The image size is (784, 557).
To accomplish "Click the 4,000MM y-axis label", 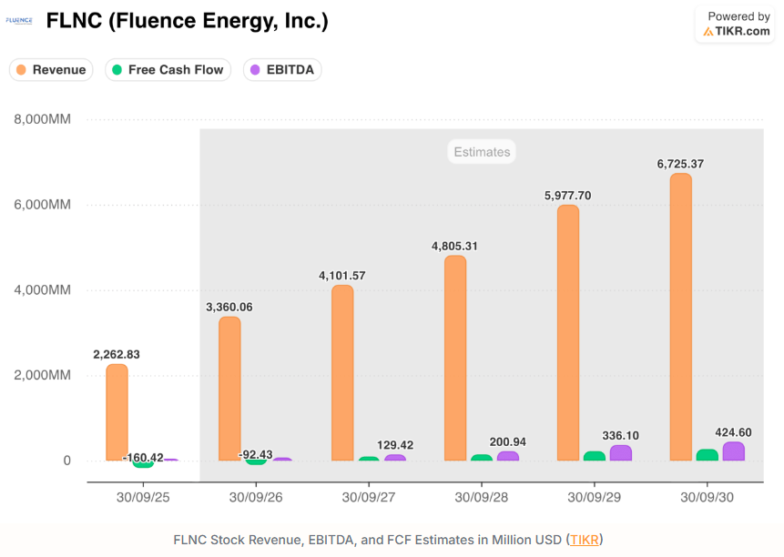I will click(43, 290).
